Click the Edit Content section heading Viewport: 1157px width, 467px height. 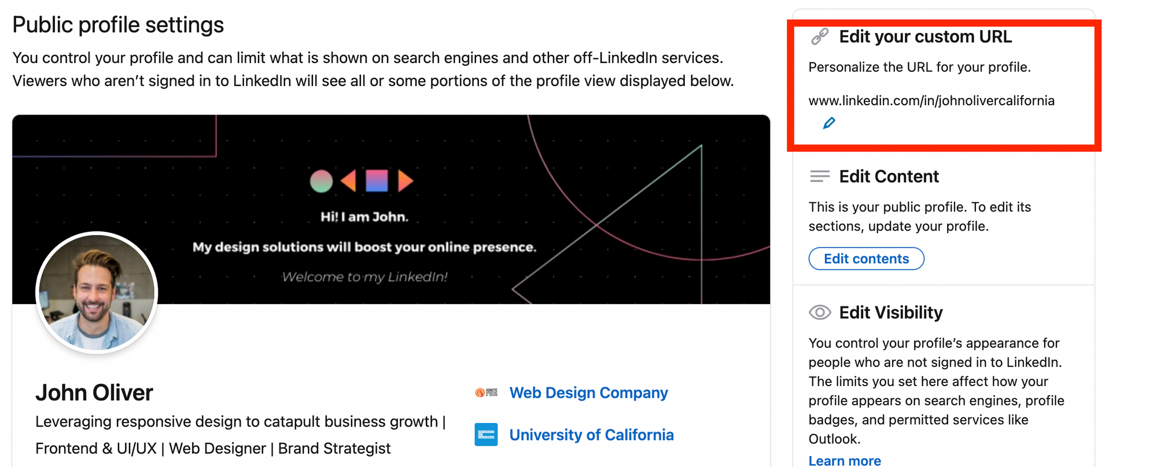point(889,176)
